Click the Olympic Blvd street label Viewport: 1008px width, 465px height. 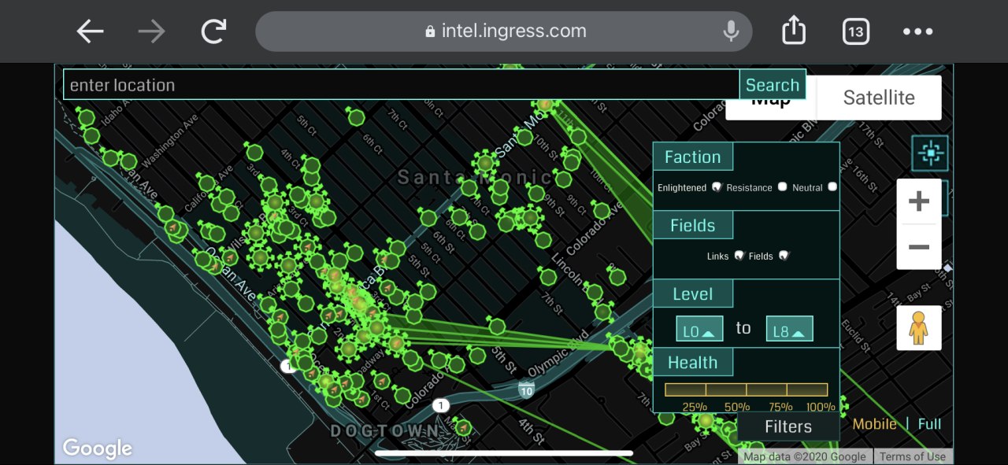558,352
